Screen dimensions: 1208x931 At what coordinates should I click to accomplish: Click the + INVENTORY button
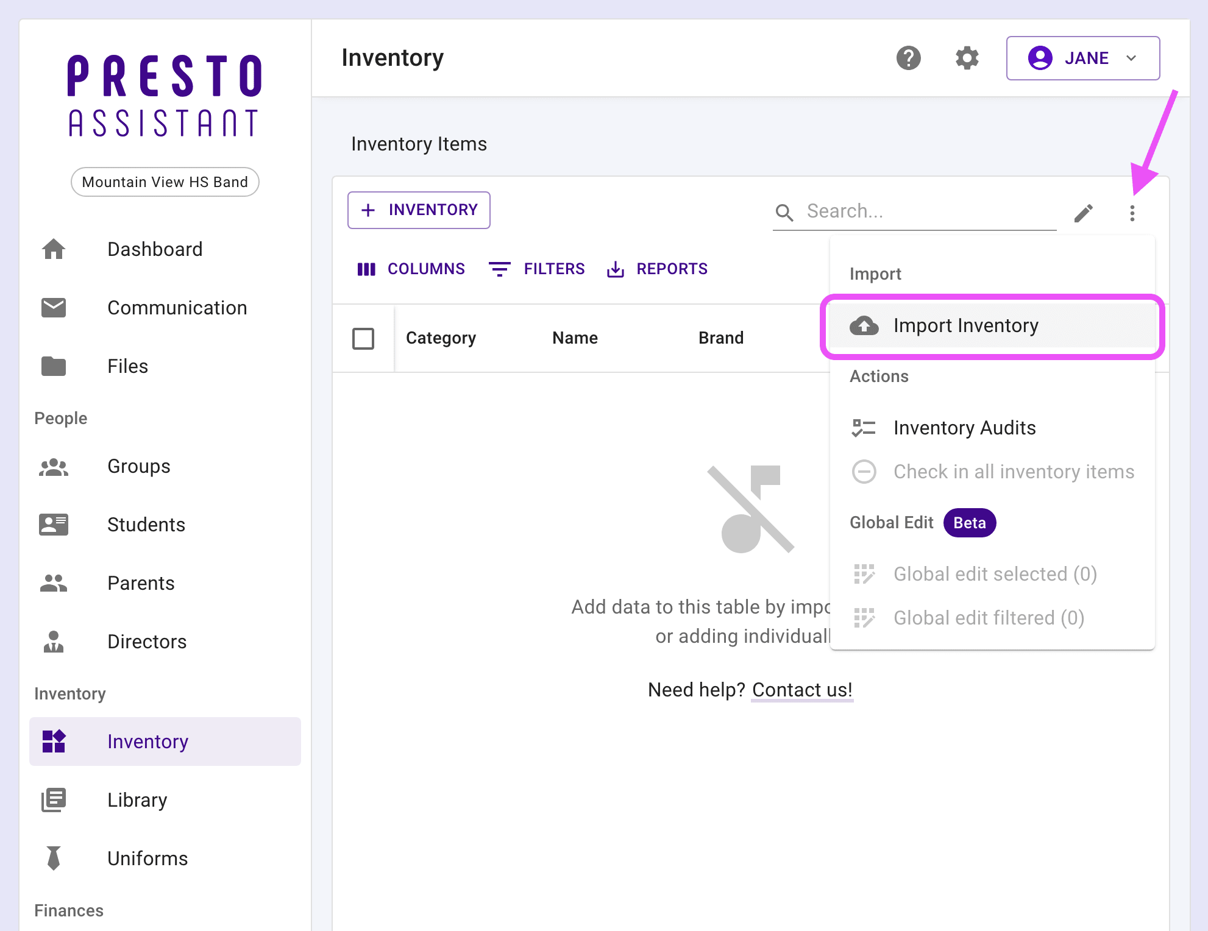419,210
